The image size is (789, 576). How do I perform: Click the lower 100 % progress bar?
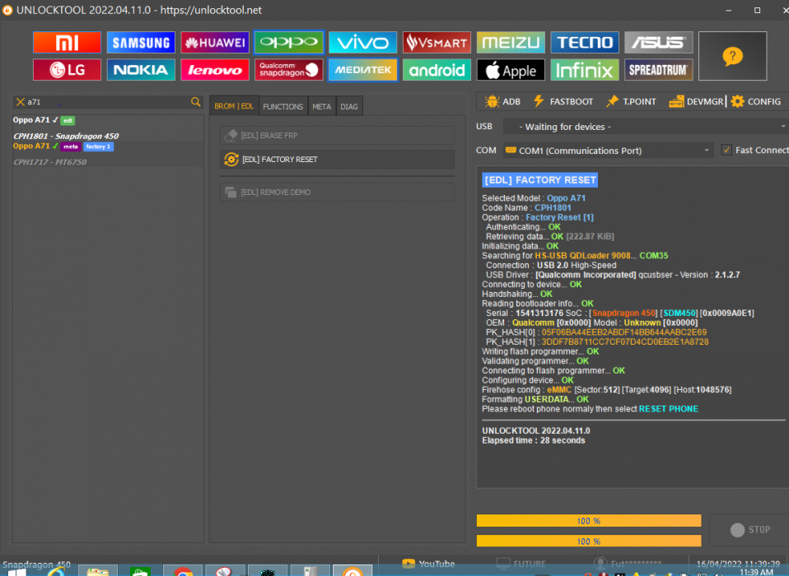(589, 541)
